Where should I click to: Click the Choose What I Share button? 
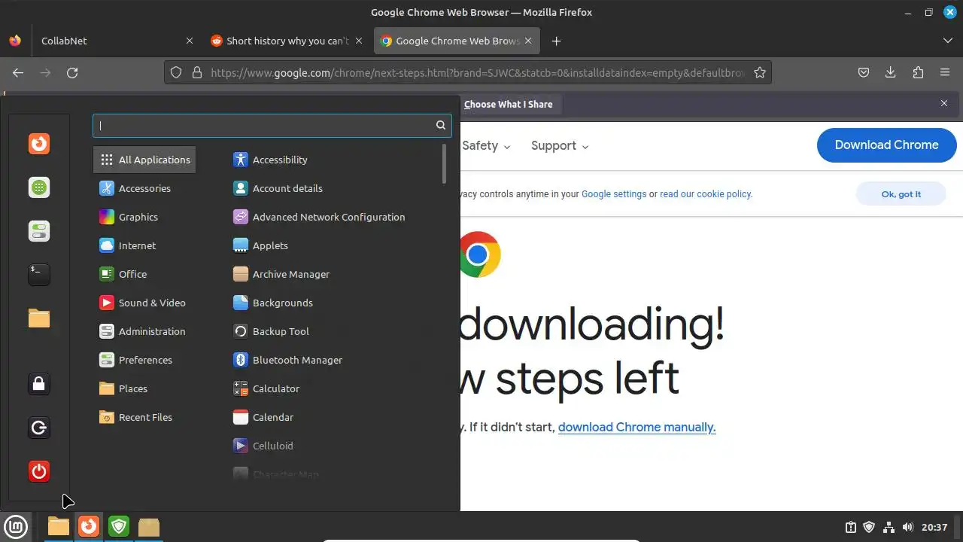point(509,105)
